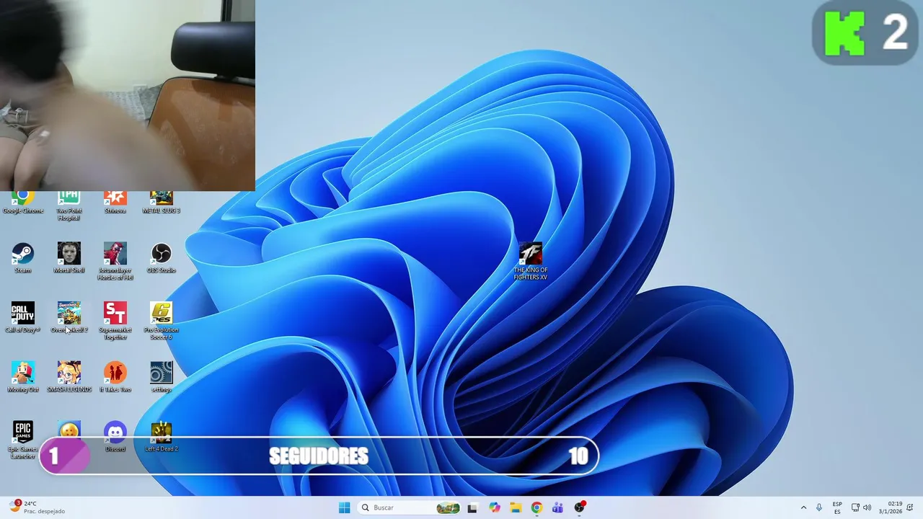The width and height of the screenshot is (923, 519).
Task: Open File Explorer from the taskbar
Action: tap(516, 507)
